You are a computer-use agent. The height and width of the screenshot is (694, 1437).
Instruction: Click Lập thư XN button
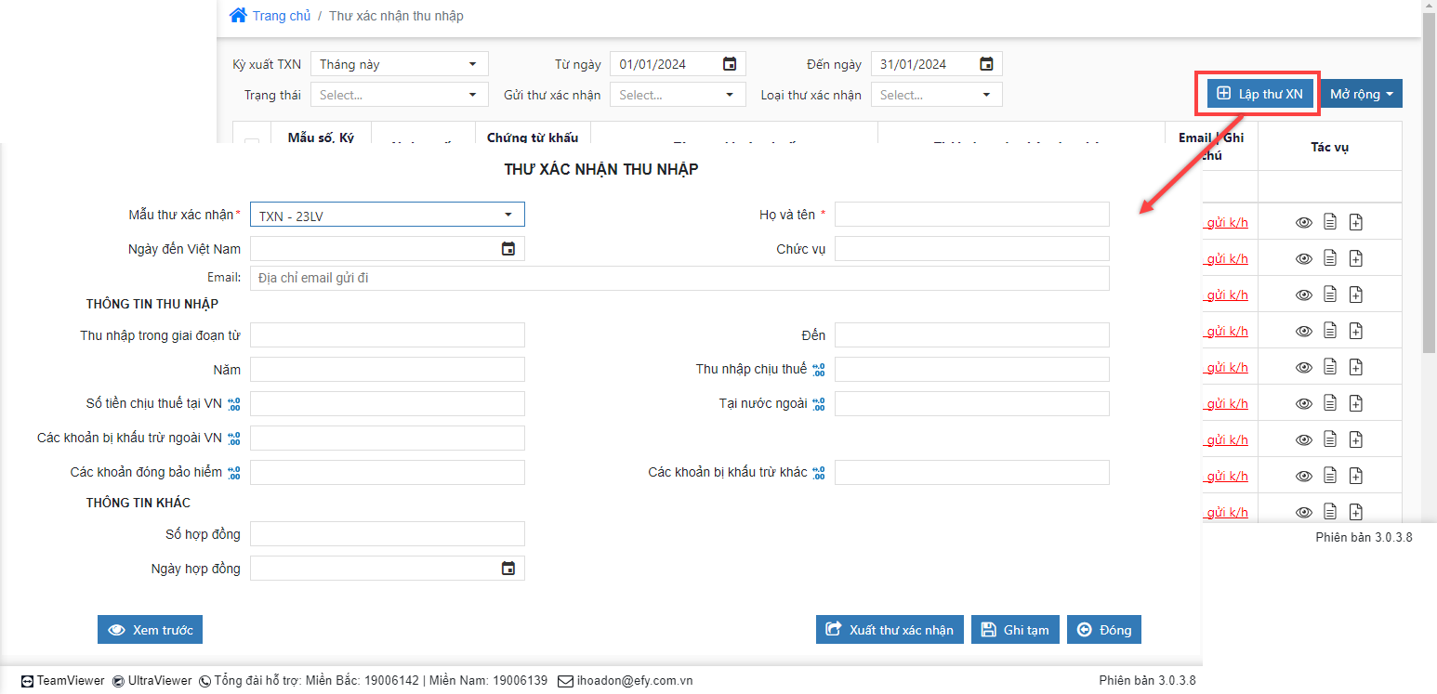[x=1259, y=94]
